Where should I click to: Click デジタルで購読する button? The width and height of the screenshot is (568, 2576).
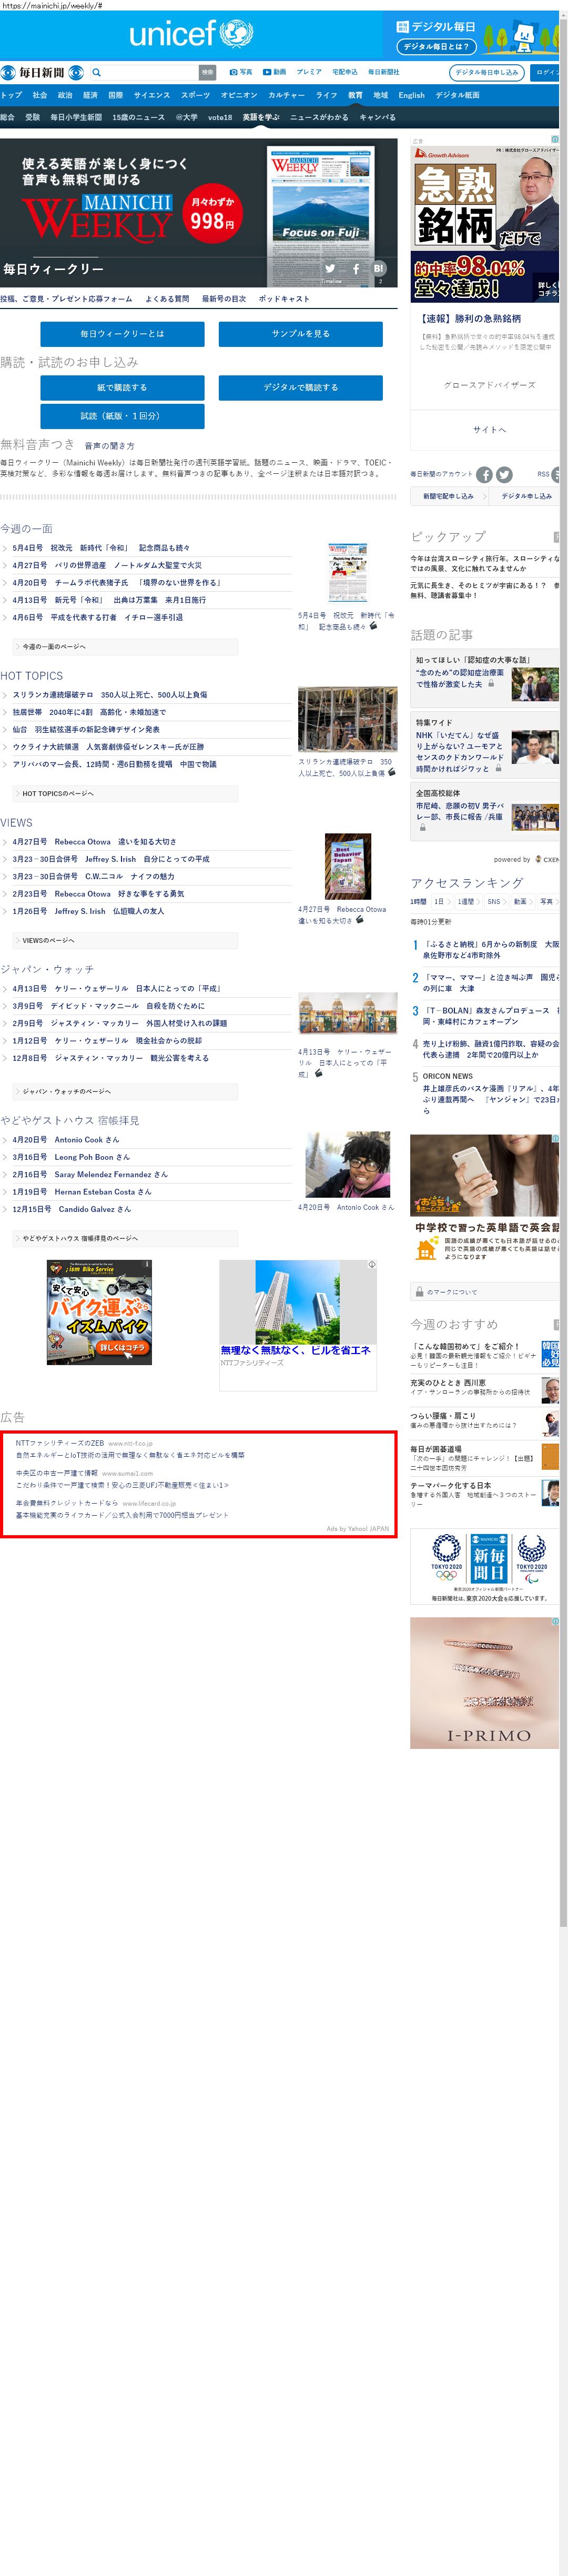click(300, 387)
